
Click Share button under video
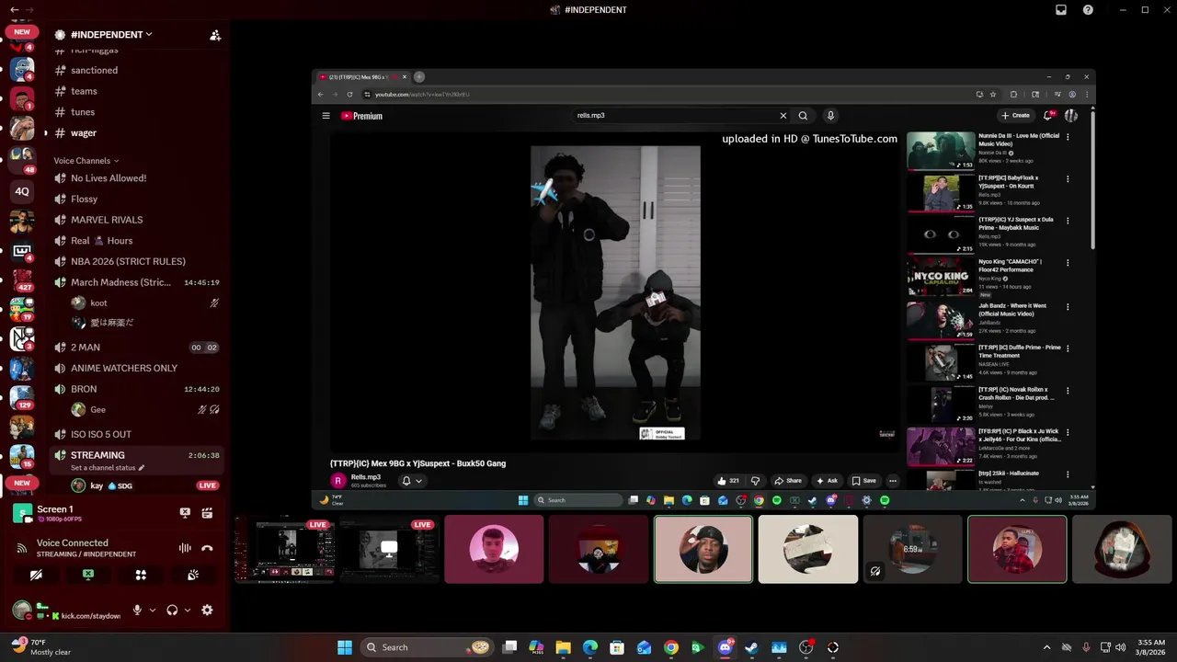click(788, 481)
